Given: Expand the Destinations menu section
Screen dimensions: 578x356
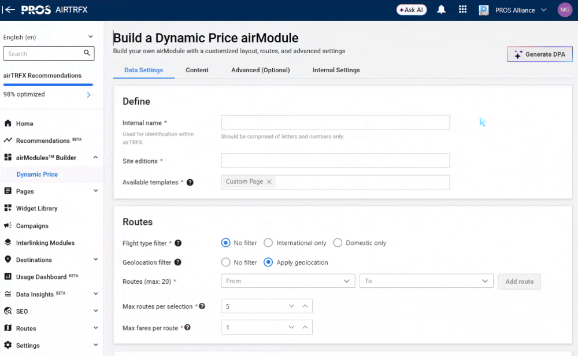Looking at the screenshot, I should click(96, 259).
